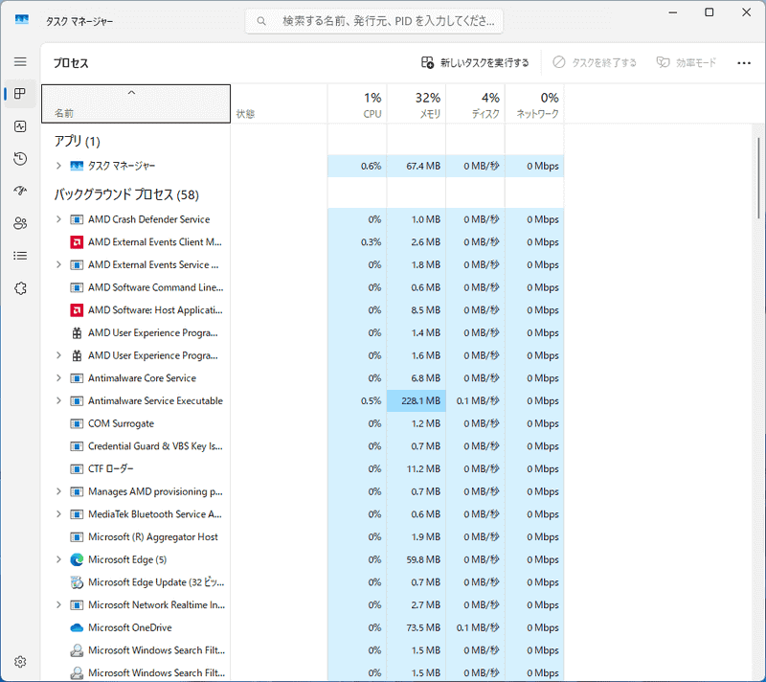Image resolution: width=766 pixels, height=682 pixels.
Task: Sort by the 名前 column header
Action: pos(136,103)
